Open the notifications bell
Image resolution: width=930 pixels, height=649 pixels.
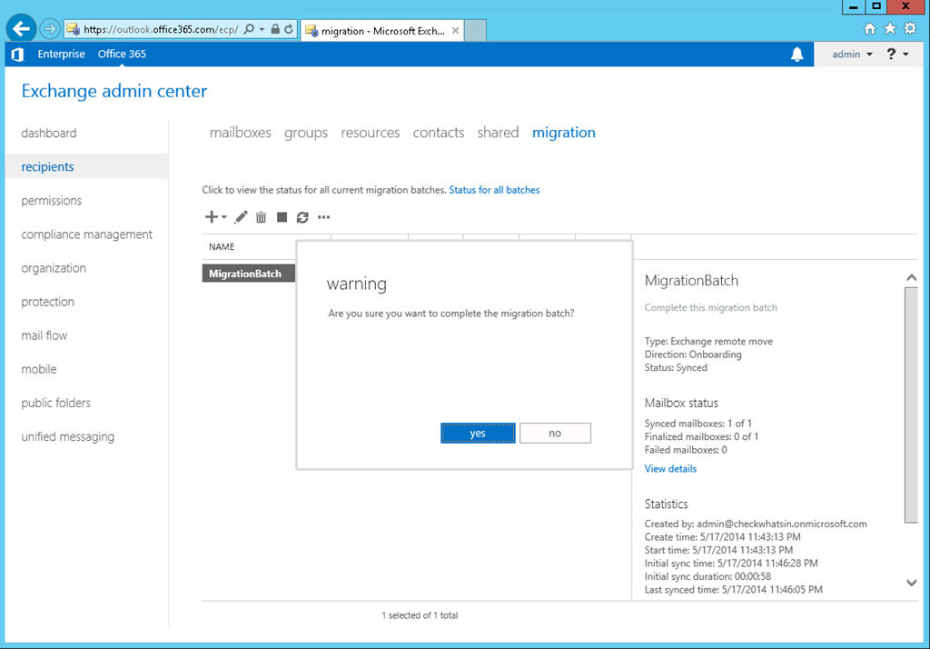797,54
